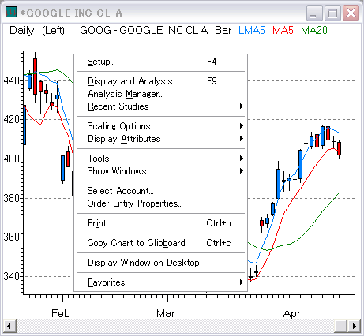The image size is (364, 336).
Task: Select Show Windows menu item
Action: point(160,171)
